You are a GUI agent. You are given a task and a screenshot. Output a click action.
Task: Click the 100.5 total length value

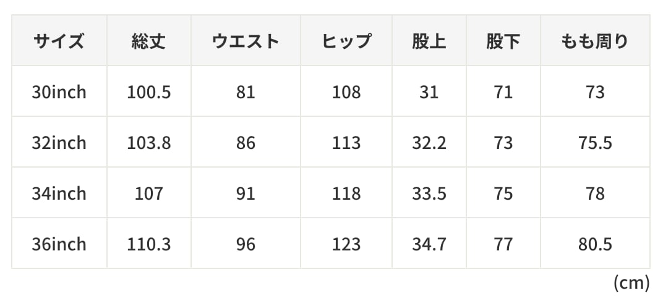click(148, 92)
